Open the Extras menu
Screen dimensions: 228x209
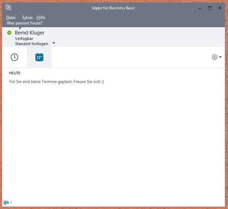(28, 18)
